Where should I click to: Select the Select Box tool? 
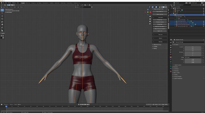(x=2, y=10)
